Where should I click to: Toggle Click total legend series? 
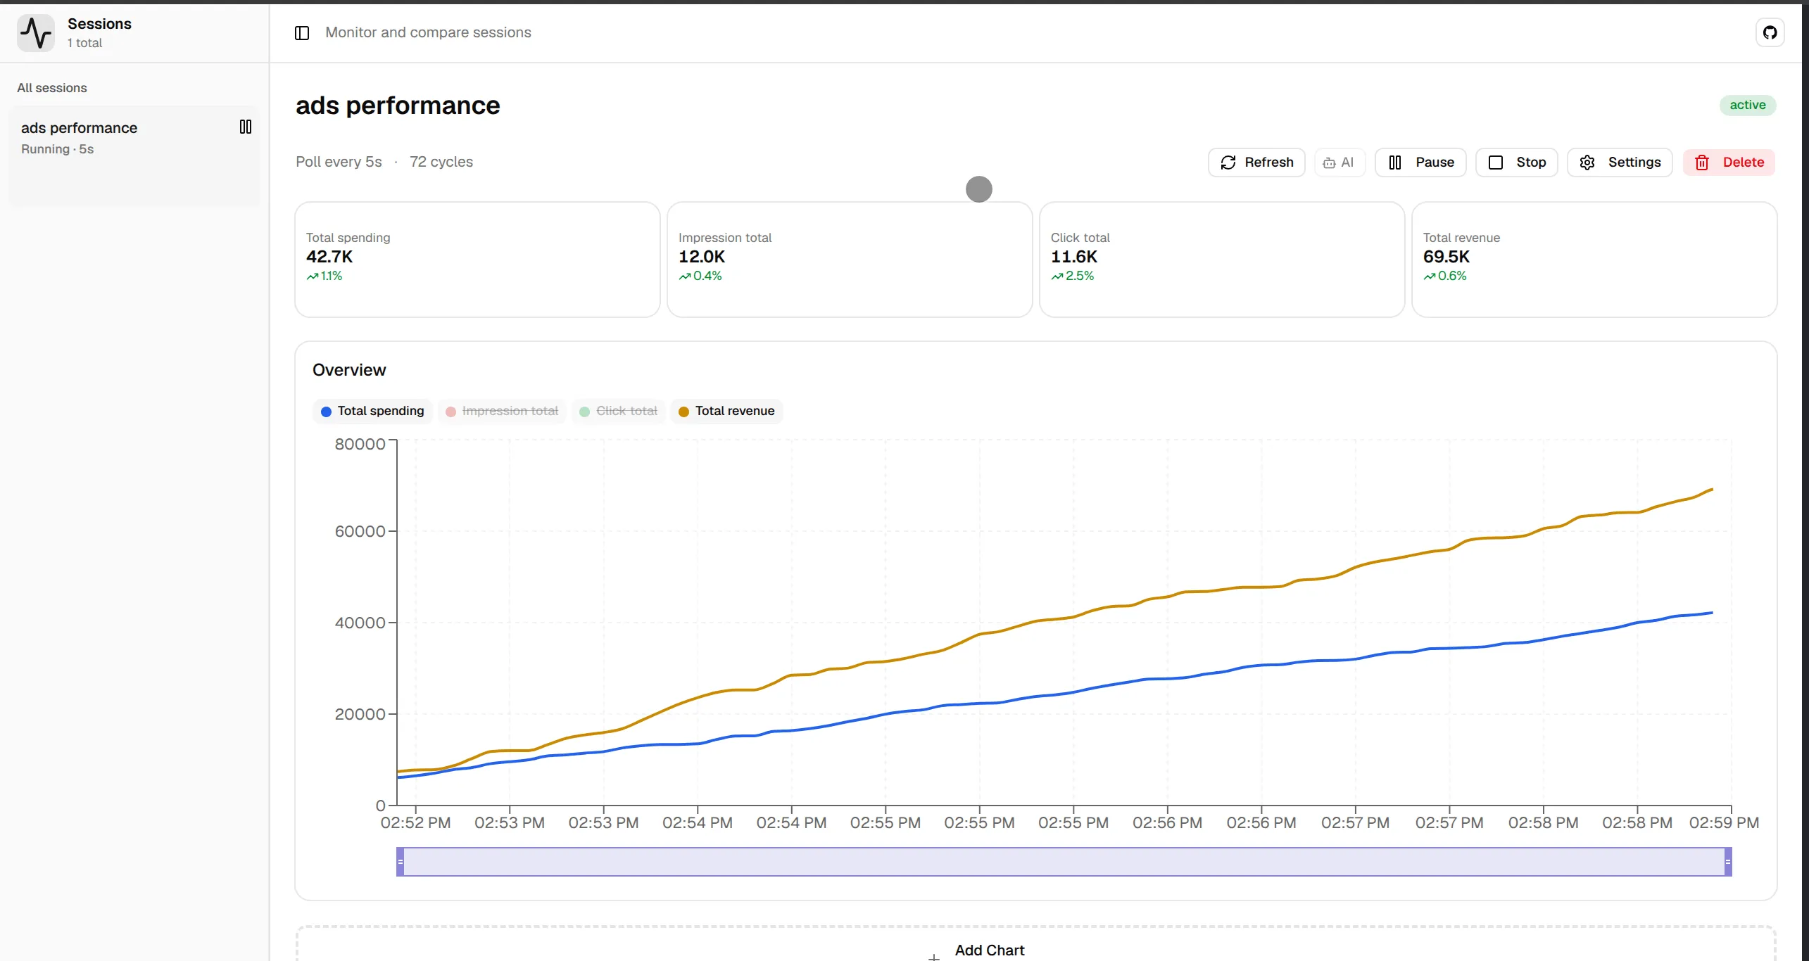(x=618, y=411)
